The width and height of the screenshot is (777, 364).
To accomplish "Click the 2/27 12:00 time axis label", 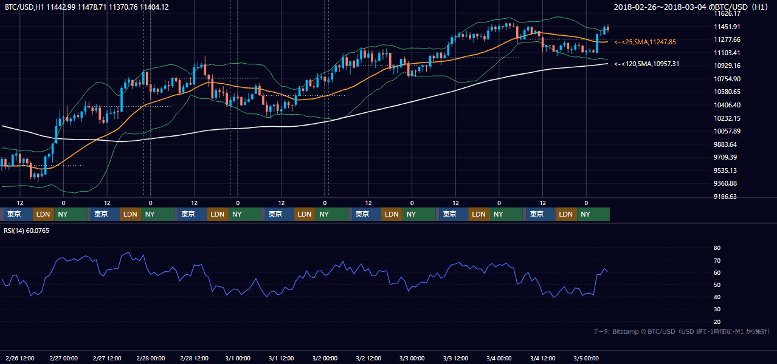I will coord(107,358).
